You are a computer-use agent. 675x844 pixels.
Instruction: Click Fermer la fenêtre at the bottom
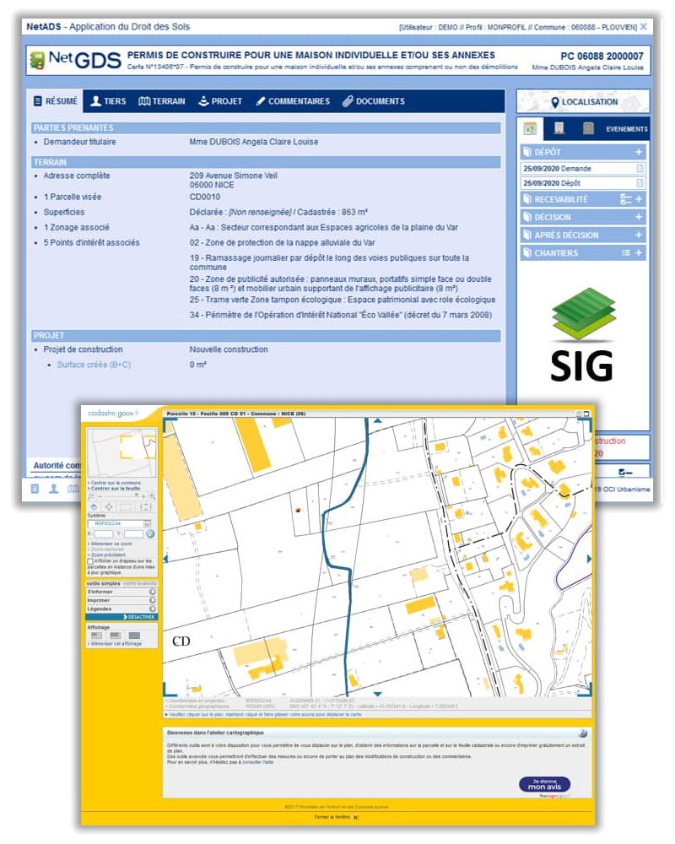(337, 817)
